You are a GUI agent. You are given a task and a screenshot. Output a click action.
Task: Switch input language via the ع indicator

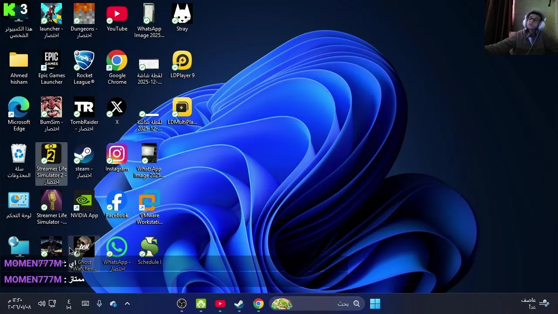[x=69, y=304]
